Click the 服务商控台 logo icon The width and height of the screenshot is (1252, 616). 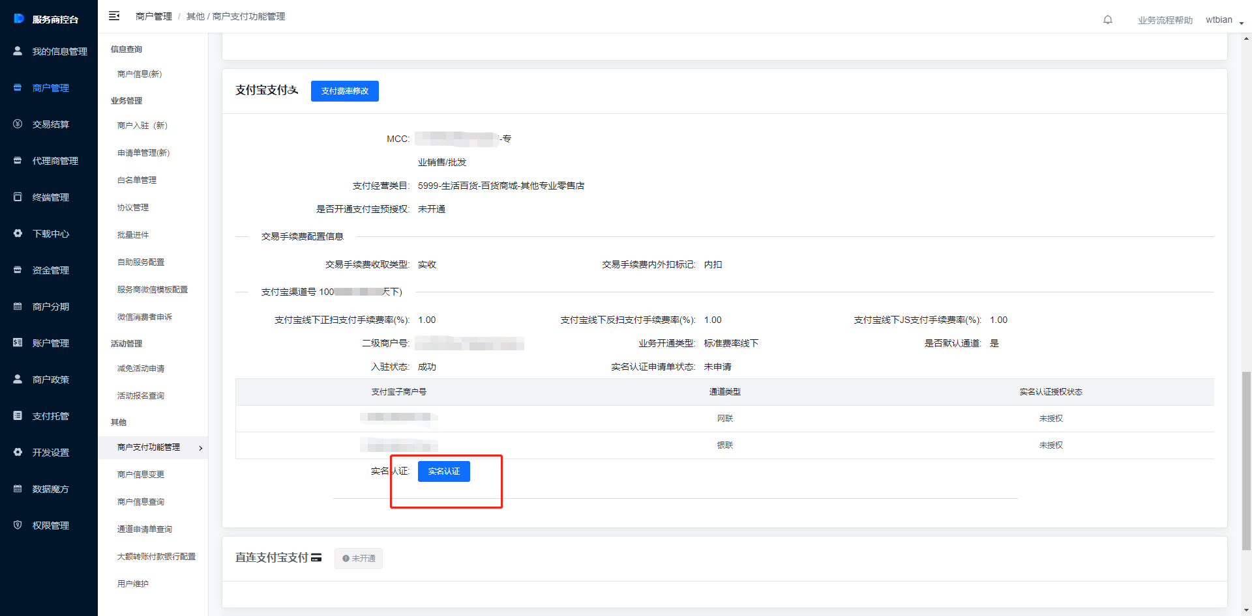click(19, 18)
